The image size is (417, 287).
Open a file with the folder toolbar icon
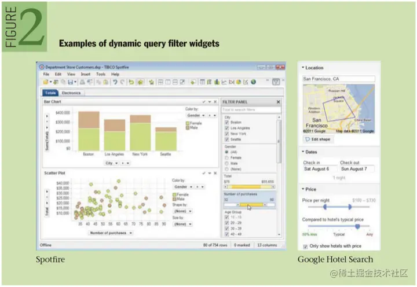(46, 82)
